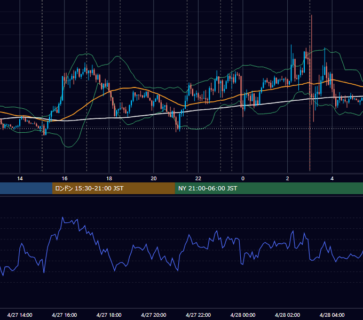The height and width of the screenshot is (320, 363).
Task: Click the 18 hour label on chart axis
Action: pyautogui.click(x=109, y=179)
